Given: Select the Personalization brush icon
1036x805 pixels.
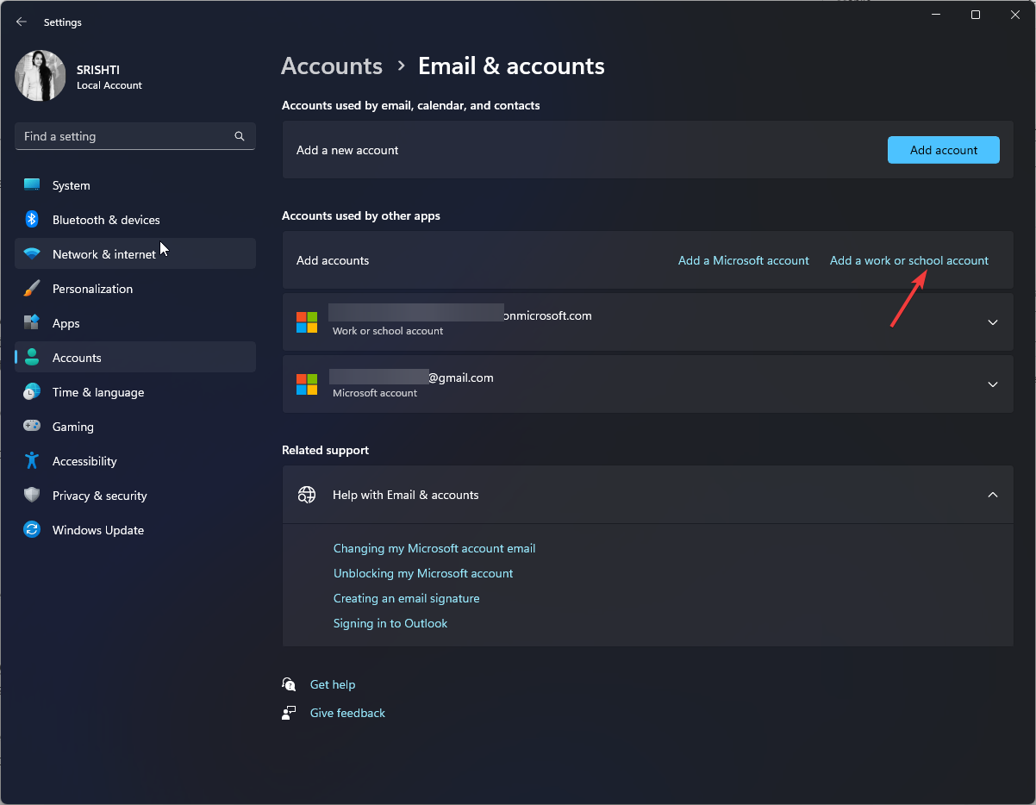Looking at the screenshot, I should (x=31, y=288).
